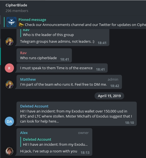The width and height of the screenshot is (146, 158).
Task: Jump to the pinned message
Action: pyautogui.click(x=75, y=22)
